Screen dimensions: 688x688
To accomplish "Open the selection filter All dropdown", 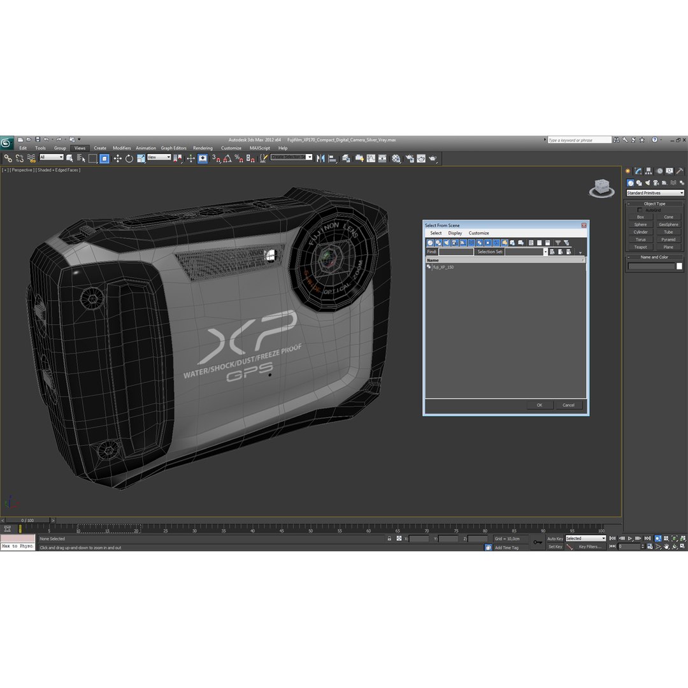I will pyautogui.click(x=52, y=157).
